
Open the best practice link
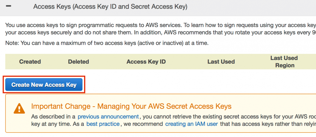click(x=103, y=124)
